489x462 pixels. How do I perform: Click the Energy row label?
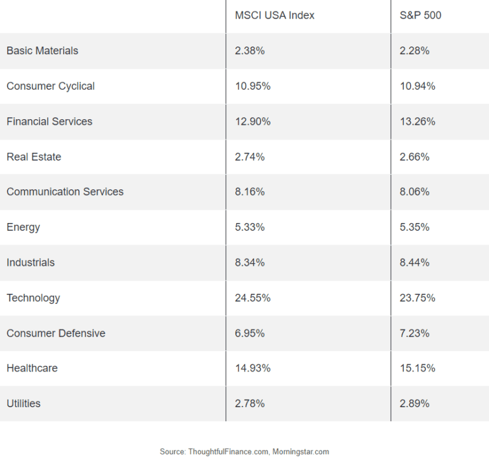(24, 227)
